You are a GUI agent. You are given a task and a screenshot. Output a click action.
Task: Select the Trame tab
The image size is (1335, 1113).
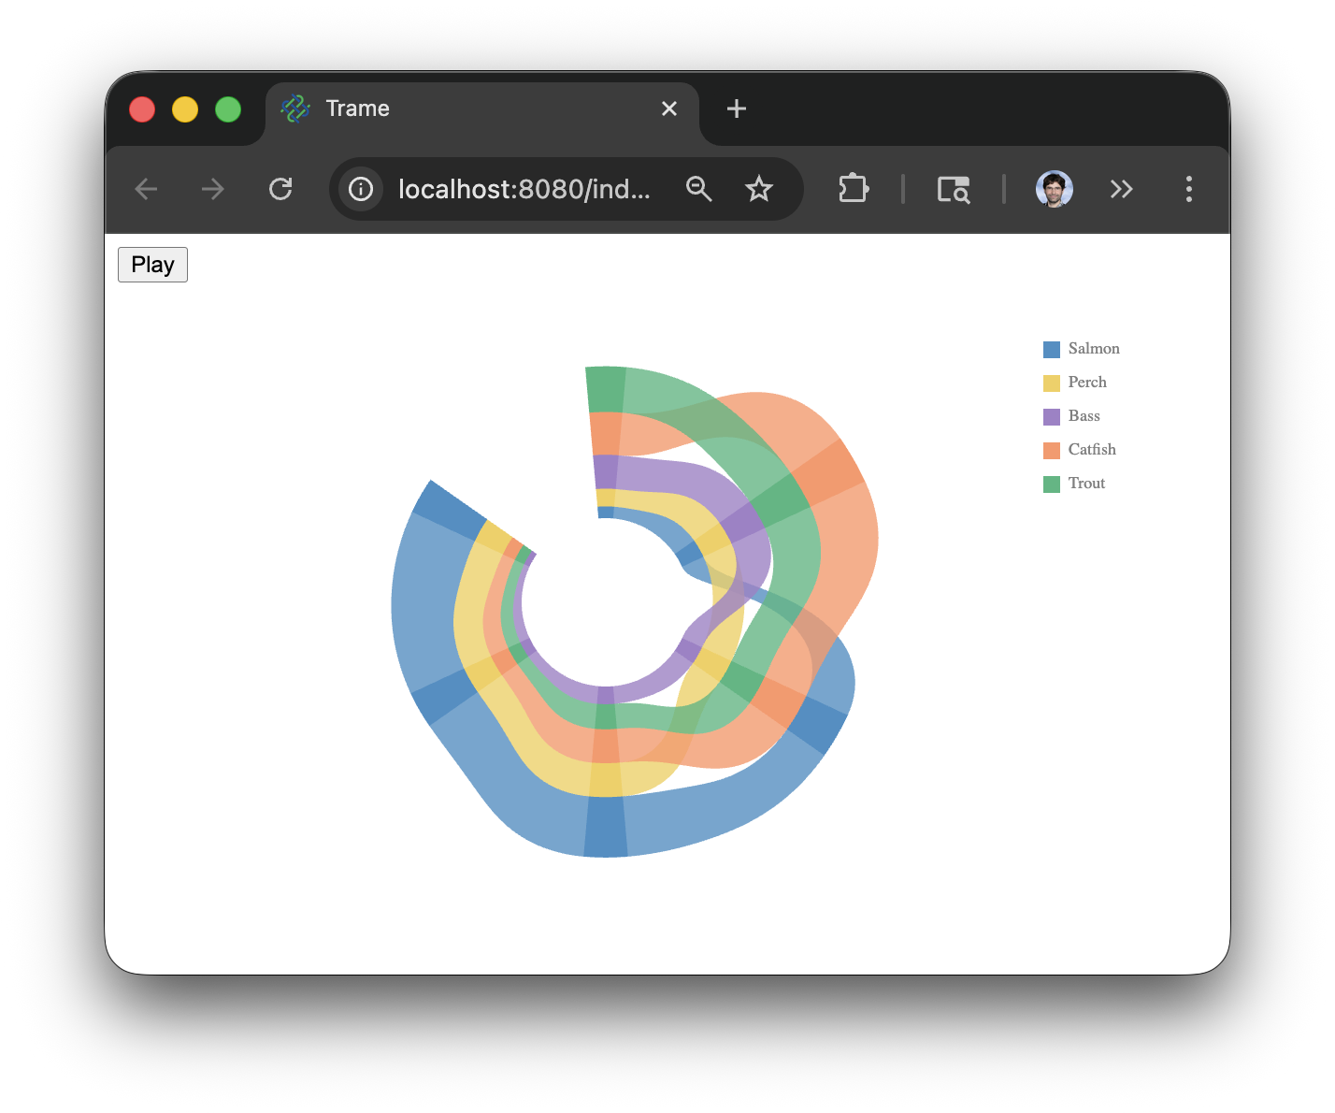click(x=482, y=109)
